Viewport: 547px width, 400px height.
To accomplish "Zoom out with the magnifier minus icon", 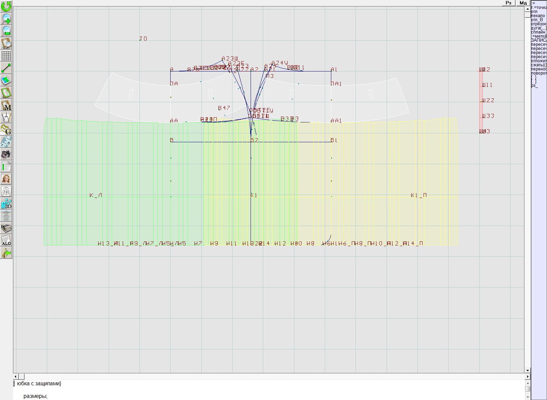I will point(6,31).
